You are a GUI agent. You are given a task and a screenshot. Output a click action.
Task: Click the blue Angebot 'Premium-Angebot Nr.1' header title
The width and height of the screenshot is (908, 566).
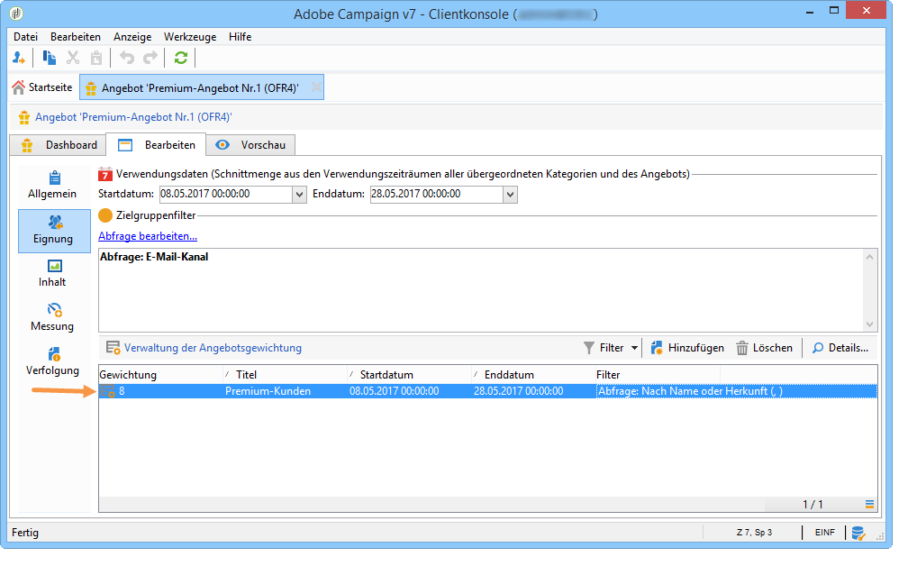133,117
